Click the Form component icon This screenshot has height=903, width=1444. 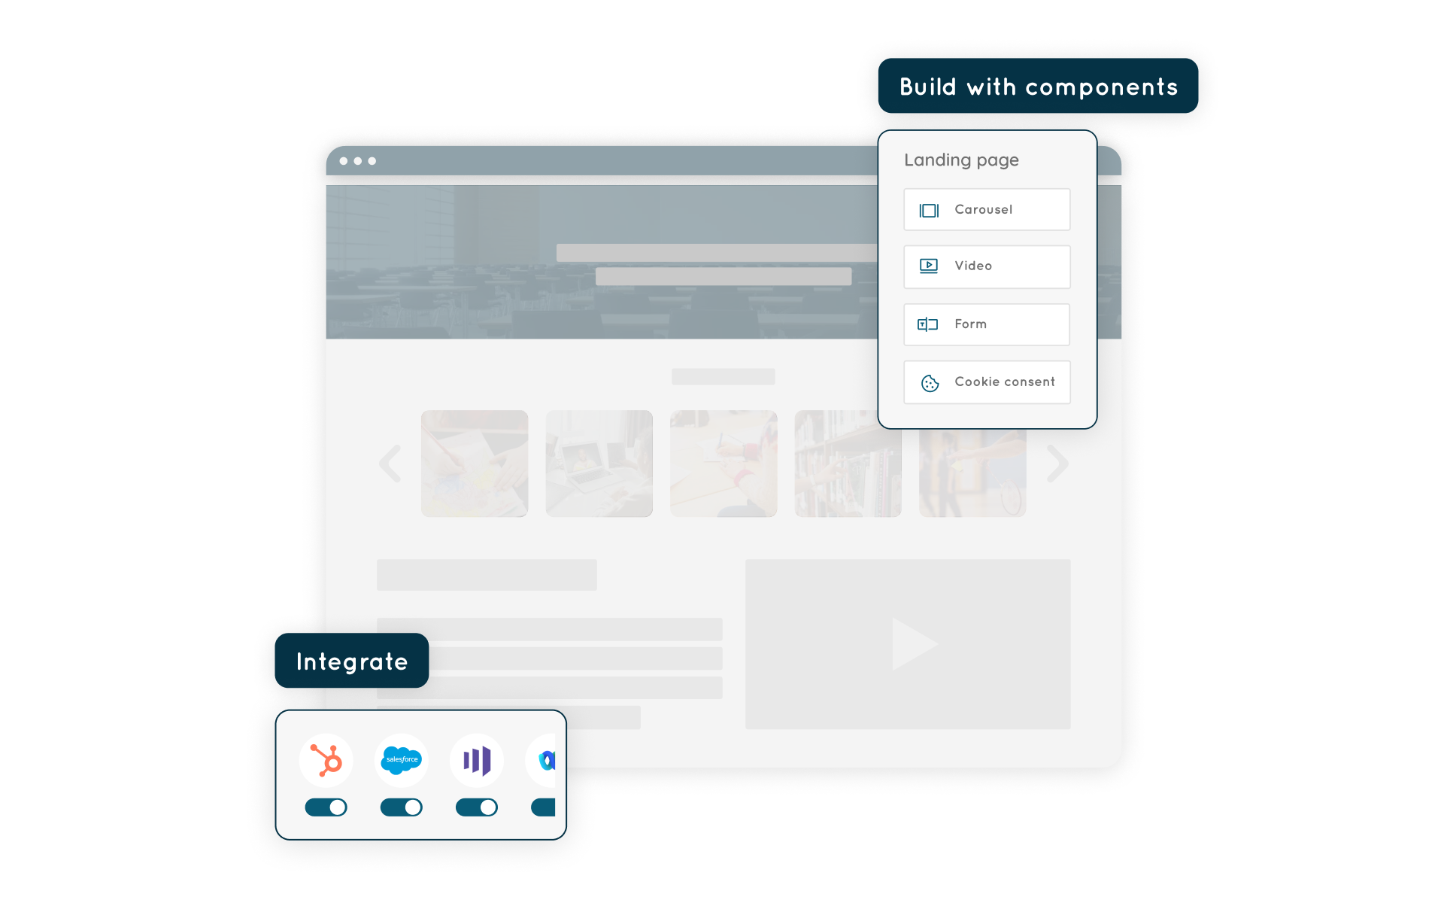click(x=927, y=323)
